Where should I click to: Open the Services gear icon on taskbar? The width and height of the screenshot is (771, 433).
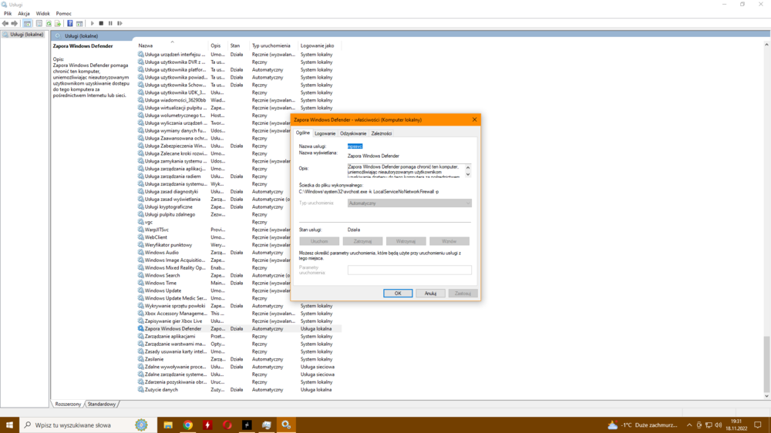pyautogui.click(x=286, y=425)
